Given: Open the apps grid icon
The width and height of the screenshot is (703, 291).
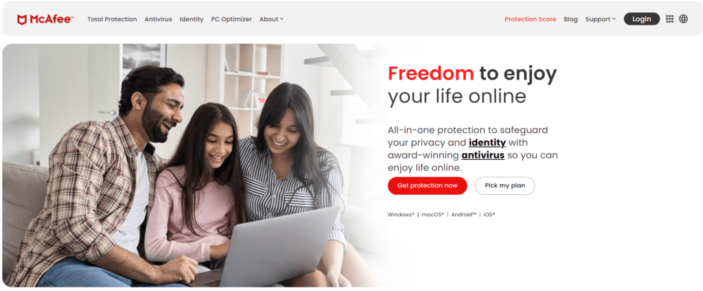Looking at the screenshot, I should [x=669, y=19].
